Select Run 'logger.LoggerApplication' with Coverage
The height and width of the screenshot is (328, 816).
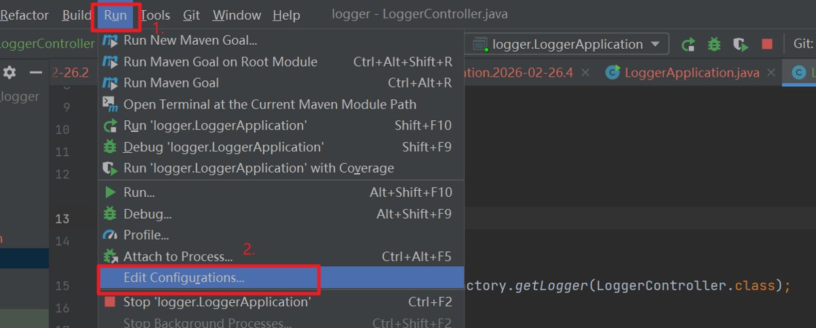[258, 168]
